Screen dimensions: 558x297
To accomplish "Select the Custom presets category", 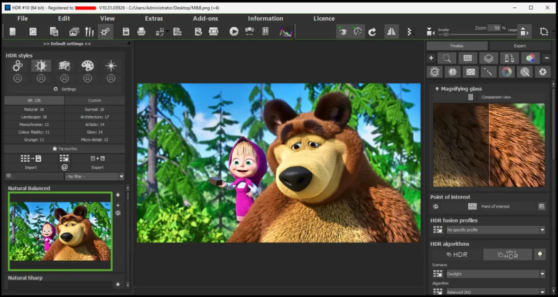I will (x=95, y=100).
